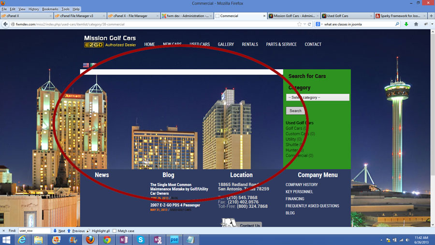Screen dimensions: 435x245
Task: Open COMPANY HISTORY in Company Menu
Action: [302, 184]
